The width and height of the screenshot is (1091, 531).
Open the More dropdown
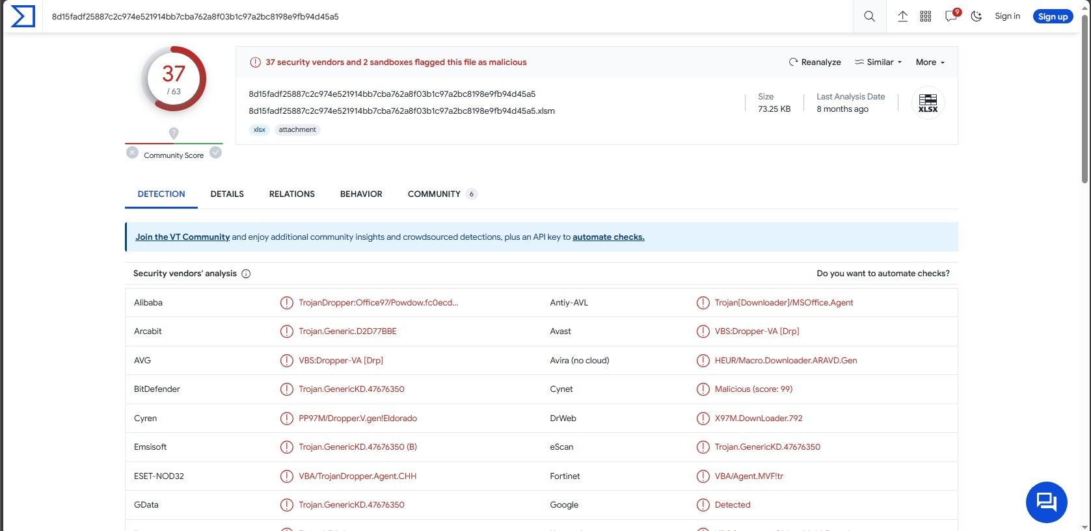point(930,62)
